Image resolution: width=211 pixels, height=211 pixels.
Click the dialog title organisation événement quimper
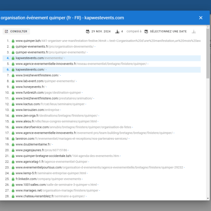pyautogui.click(x=62, y=18)
